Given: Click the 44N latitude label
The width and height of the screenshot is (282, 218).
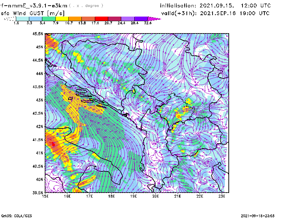Looking at the screenshot, I should coord(39,73).
